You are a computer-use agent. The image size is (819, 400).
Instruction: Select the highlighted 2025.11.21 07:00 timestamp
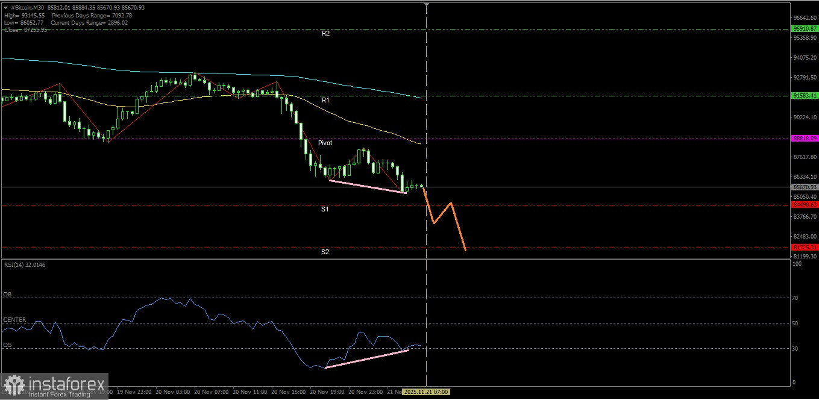pyautogui.click(x=425, y=392)
